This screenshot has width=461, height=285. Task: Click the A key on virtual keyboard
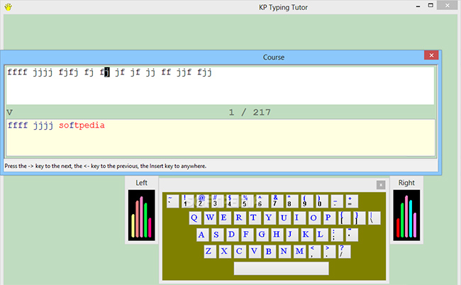click(x=202, y=235)
